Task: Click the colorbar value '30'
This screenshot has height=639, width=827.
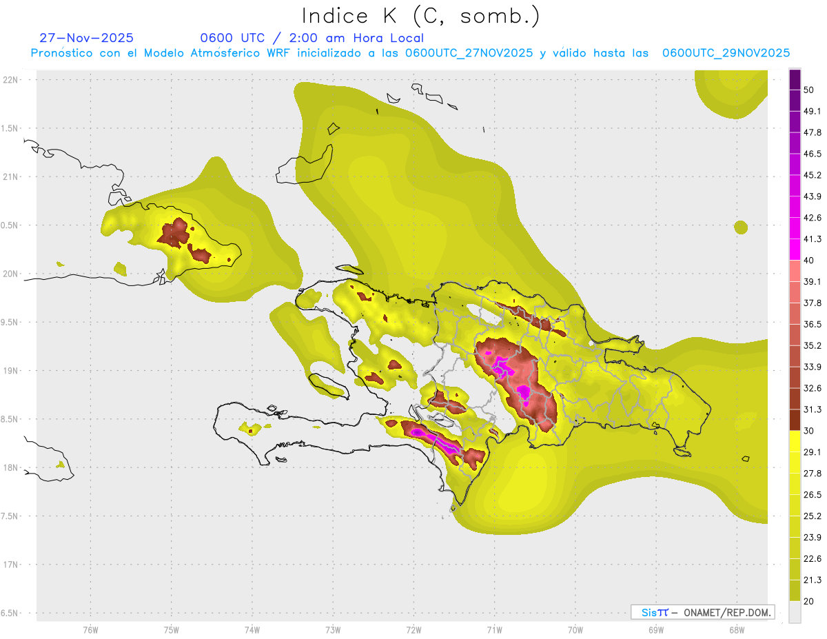Action: (x=809, y=431)
